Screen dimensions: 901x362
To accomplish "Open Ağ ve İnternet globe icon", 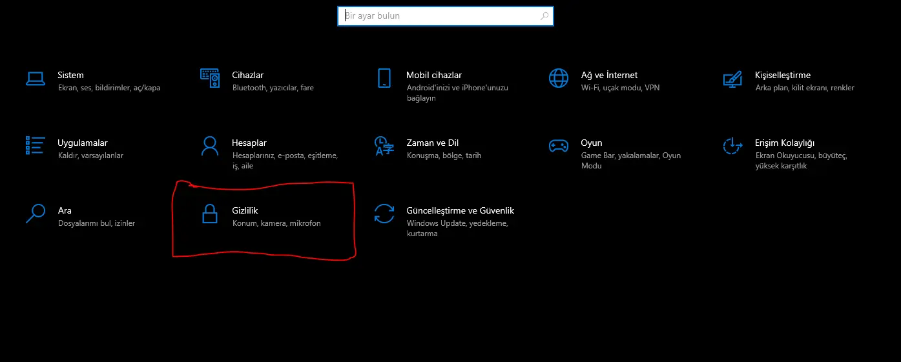I will 558,78.
